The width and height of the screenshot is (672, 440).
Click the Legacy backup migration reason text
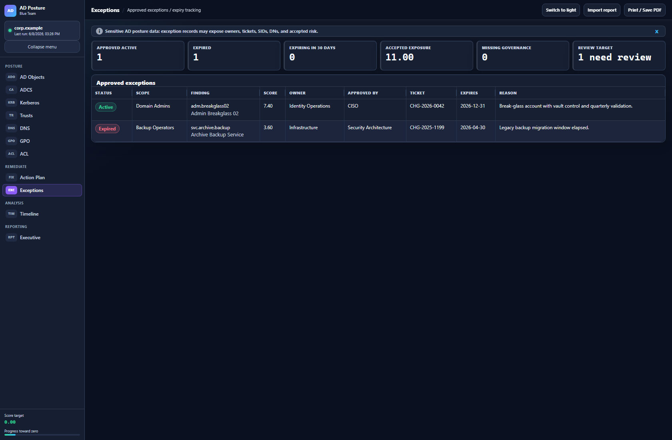tap(544, 128)
